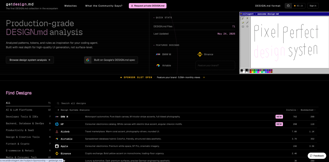Viewport: 329px width, 162px height.
Task: Filter by Productivity & SaaS
Action: (28, 130)
